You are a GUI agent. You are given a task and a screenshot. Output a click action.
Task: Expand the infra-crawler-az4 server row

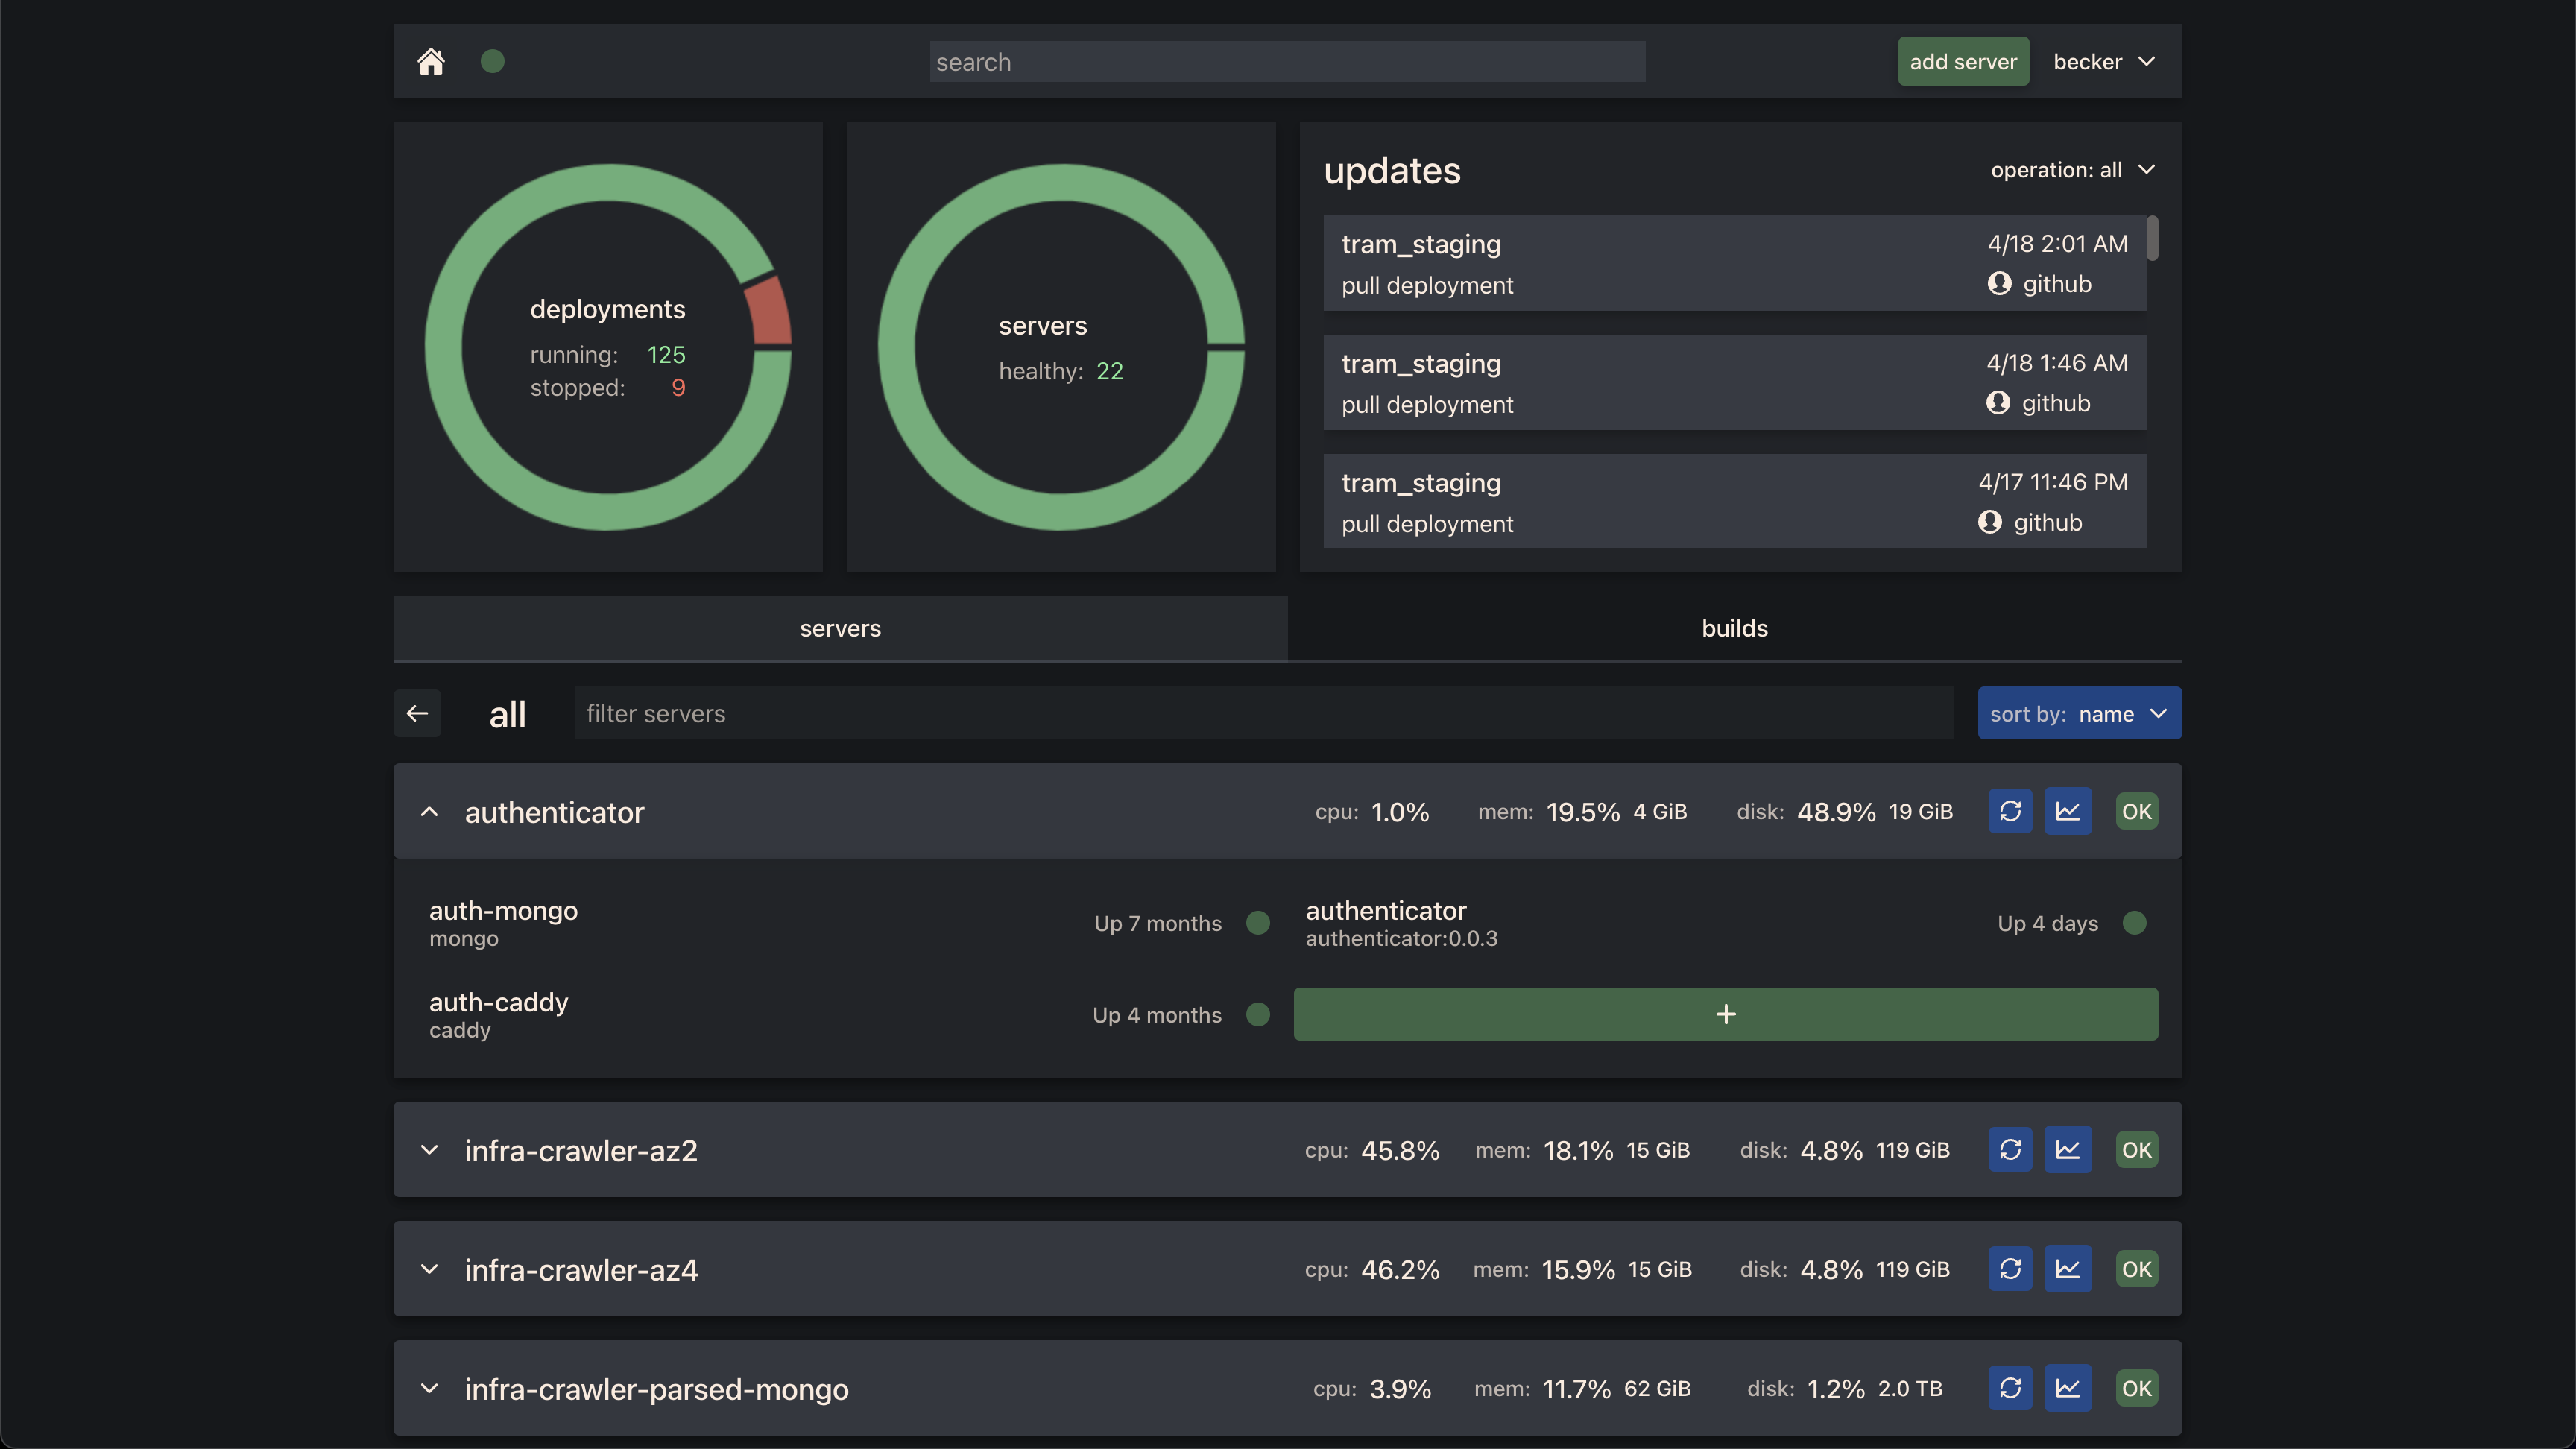(429, 1269)
